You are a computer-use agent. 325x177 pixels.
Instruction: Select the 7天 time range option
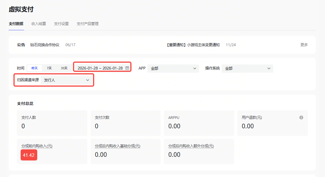[x=49, y=68]
